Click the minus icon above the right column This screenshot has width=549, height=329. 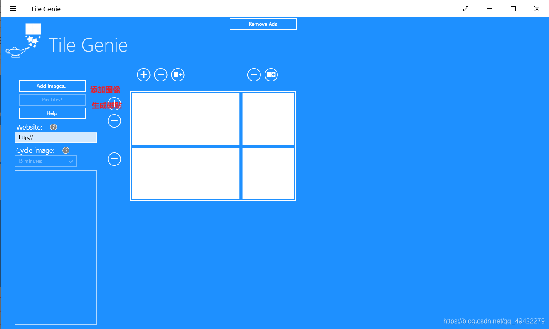point(254,75)
